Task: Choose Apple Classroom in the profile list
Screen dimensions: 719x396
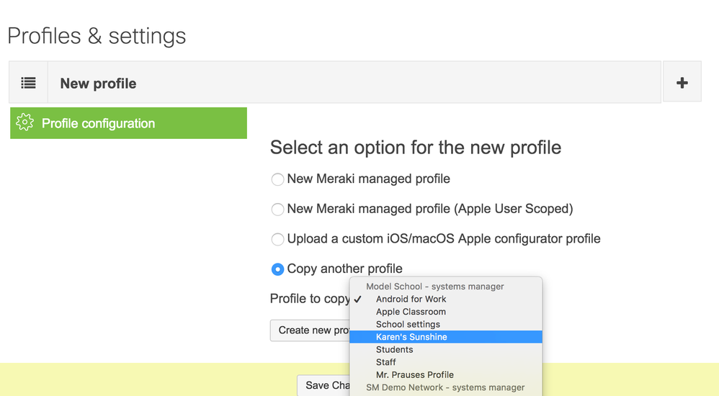Action: click(411, 312)
